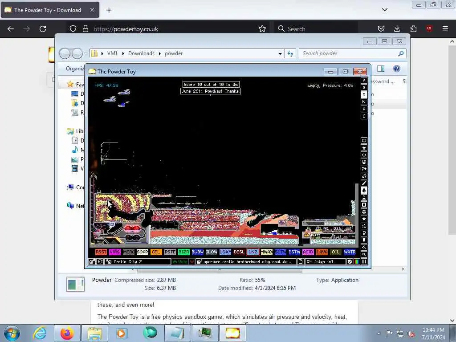Image resolution: width=456 pixels, height=342 pixels.
Task: Select Computer in Explorer navigation pane
Action: (x=75, y=187)
